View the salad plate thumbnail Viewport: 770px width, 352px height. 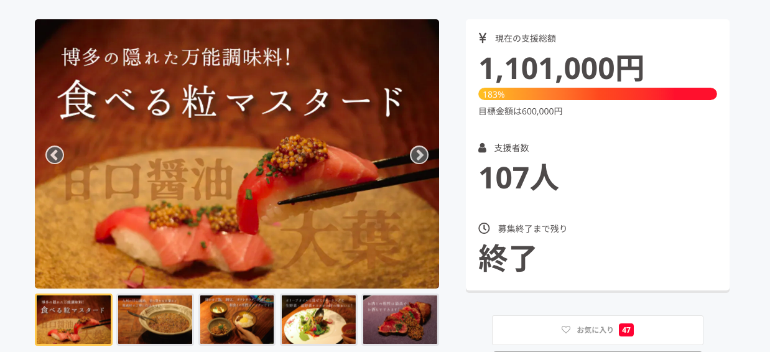pos(319,320)
